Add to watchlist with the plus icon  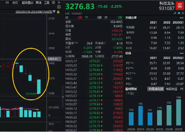point(183,13)
